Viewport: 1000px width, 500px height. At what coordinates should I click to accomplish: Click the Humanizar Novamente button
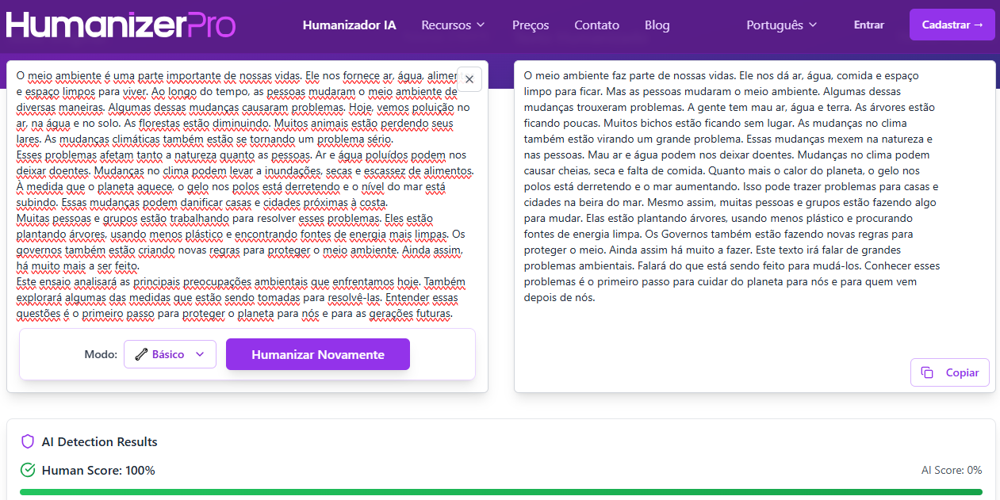pyautogui.click(x=317, y=354)
